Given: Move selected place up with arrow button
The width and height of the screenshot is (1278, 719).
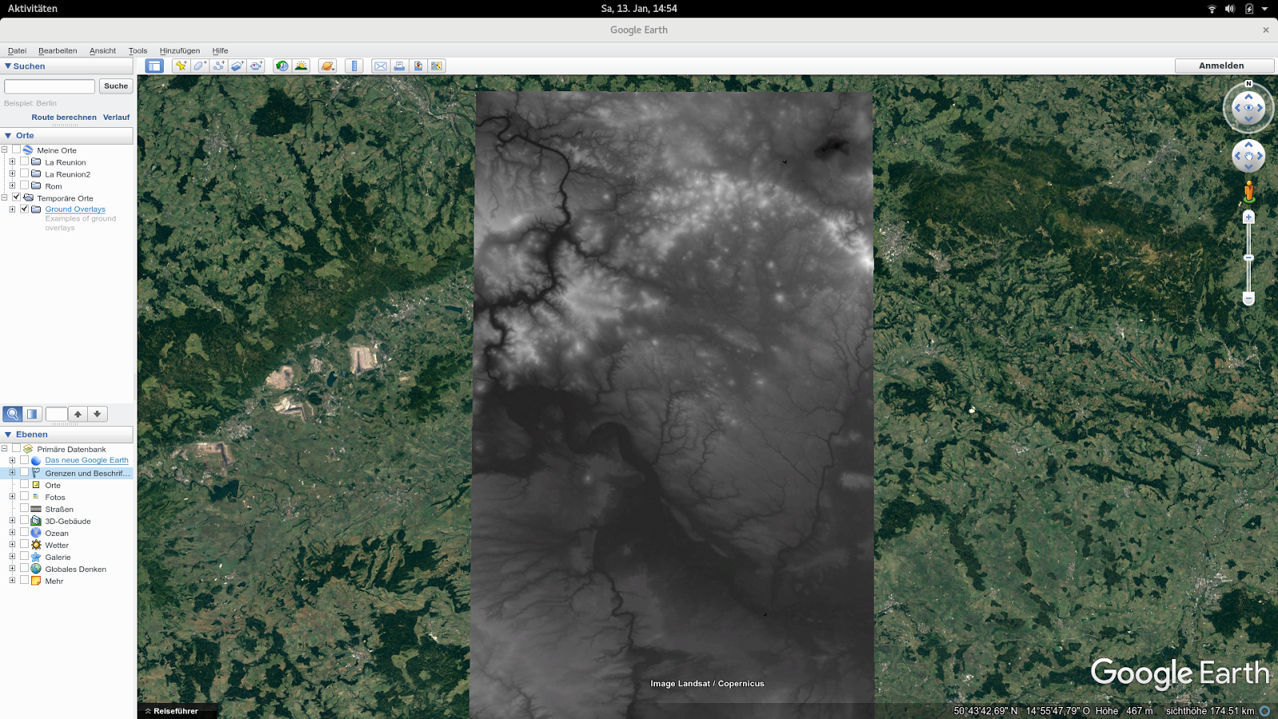Looking at the screenshot, I should 77,414.
